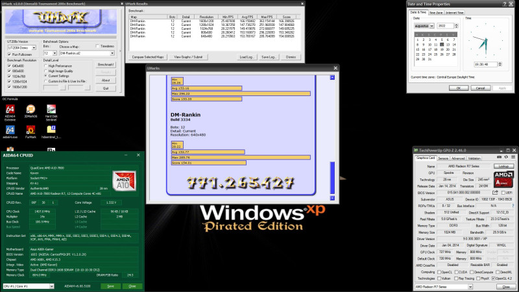This screenshot has height=292, width=519.
Task: Click AMD A10 logo in AIDA64 CPUID
Action: click(x=124, y=181)
